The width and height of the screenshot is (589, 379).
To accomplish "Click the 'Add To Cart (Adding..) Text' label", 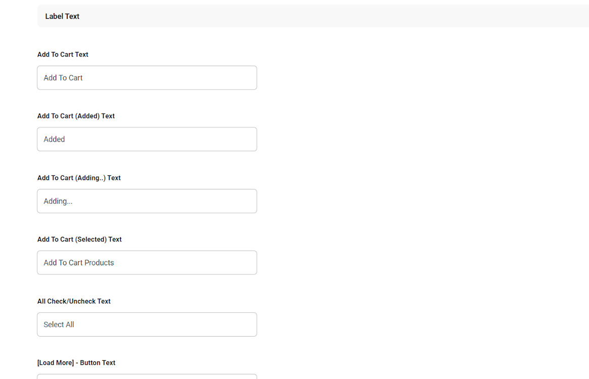I will pos(79,178).
